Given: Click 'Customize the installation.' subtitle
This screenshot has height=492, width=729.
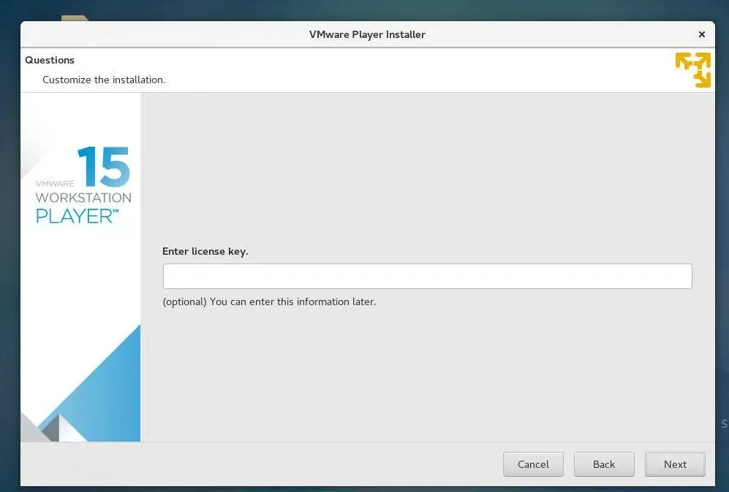Looking at the screenshot, I should tap(104, 80).
